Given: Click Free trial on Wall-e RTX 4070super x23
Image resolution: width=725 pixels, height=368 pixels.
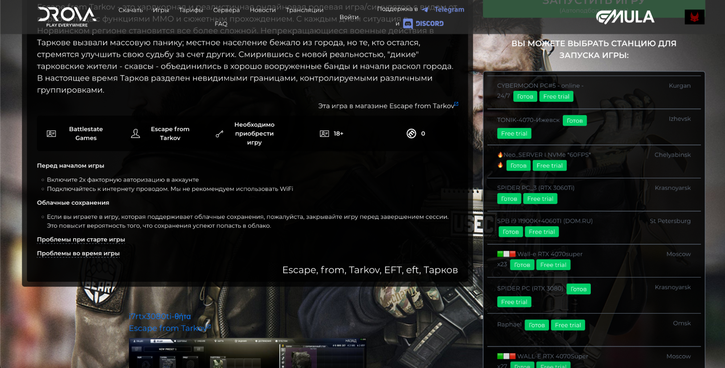Looking at the screenshot, I should [553, 265].
